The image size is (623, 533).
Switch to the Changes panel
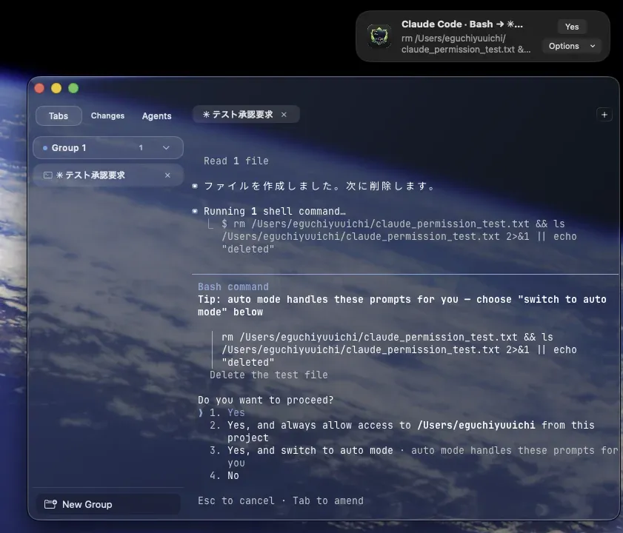107,115
